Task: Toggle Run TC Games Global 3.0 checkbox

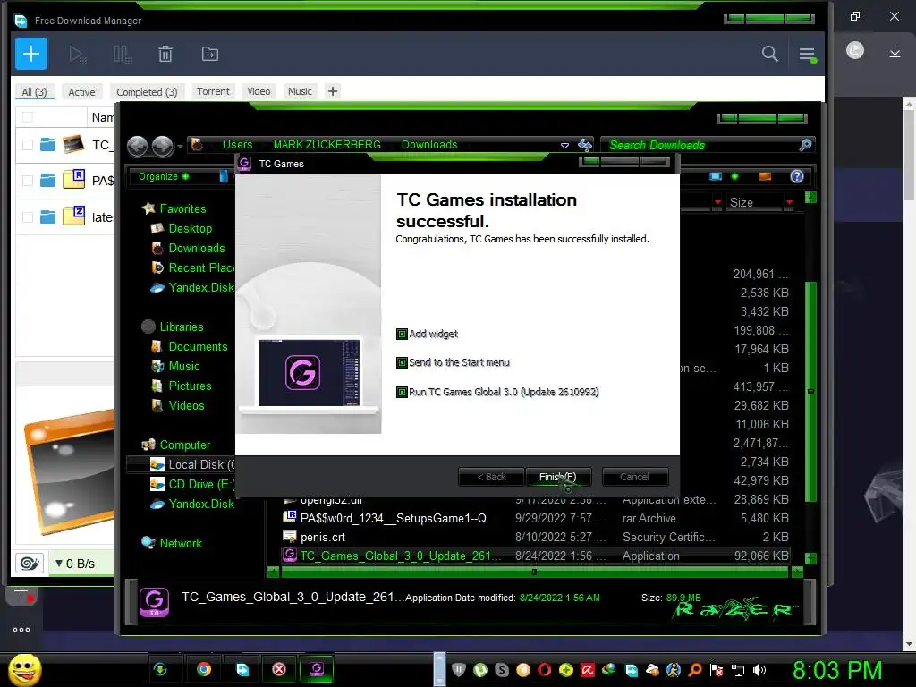Action: (x=402, y=392)
